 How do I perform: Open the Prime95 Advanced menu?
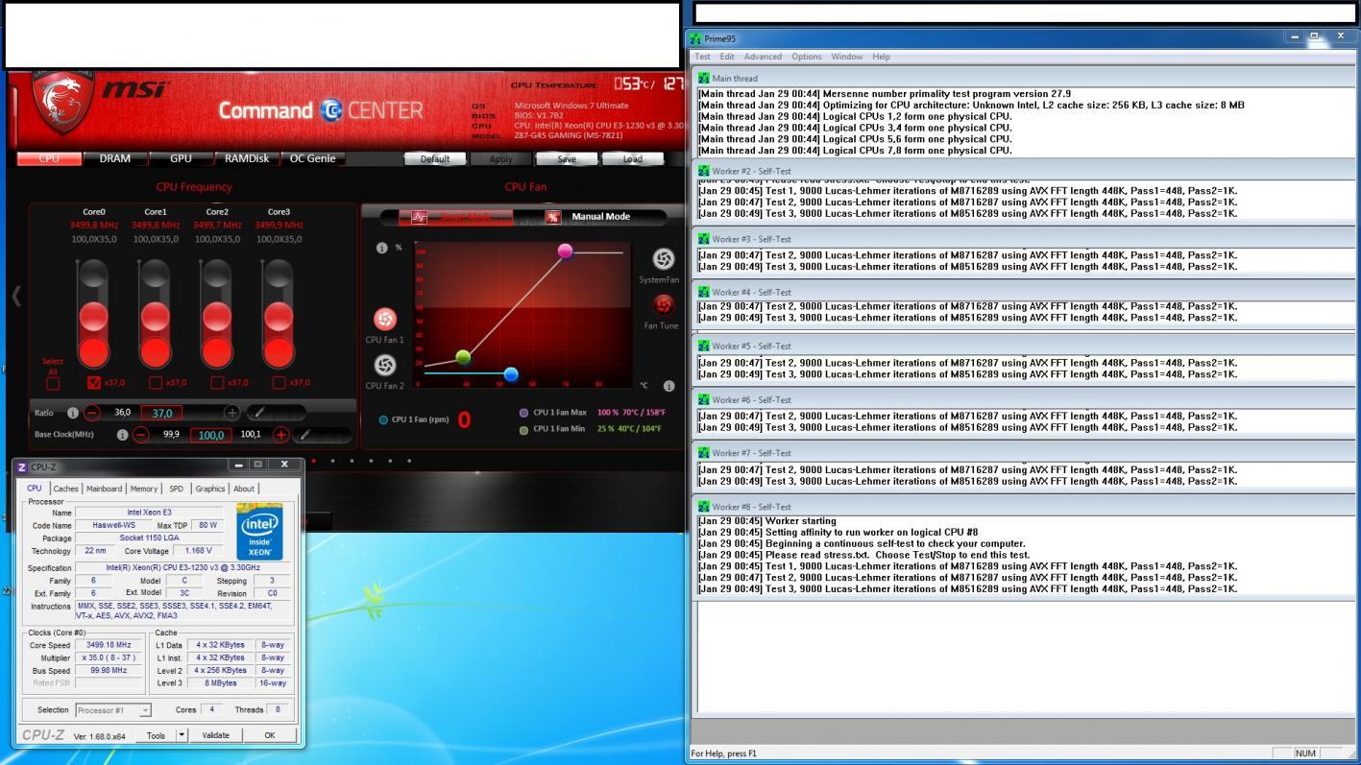(763, 57)
